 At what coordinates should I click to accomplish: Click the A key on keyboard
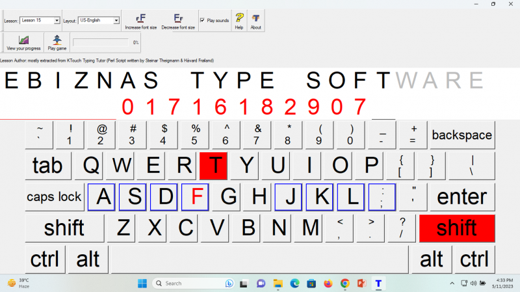coord(101,197)
